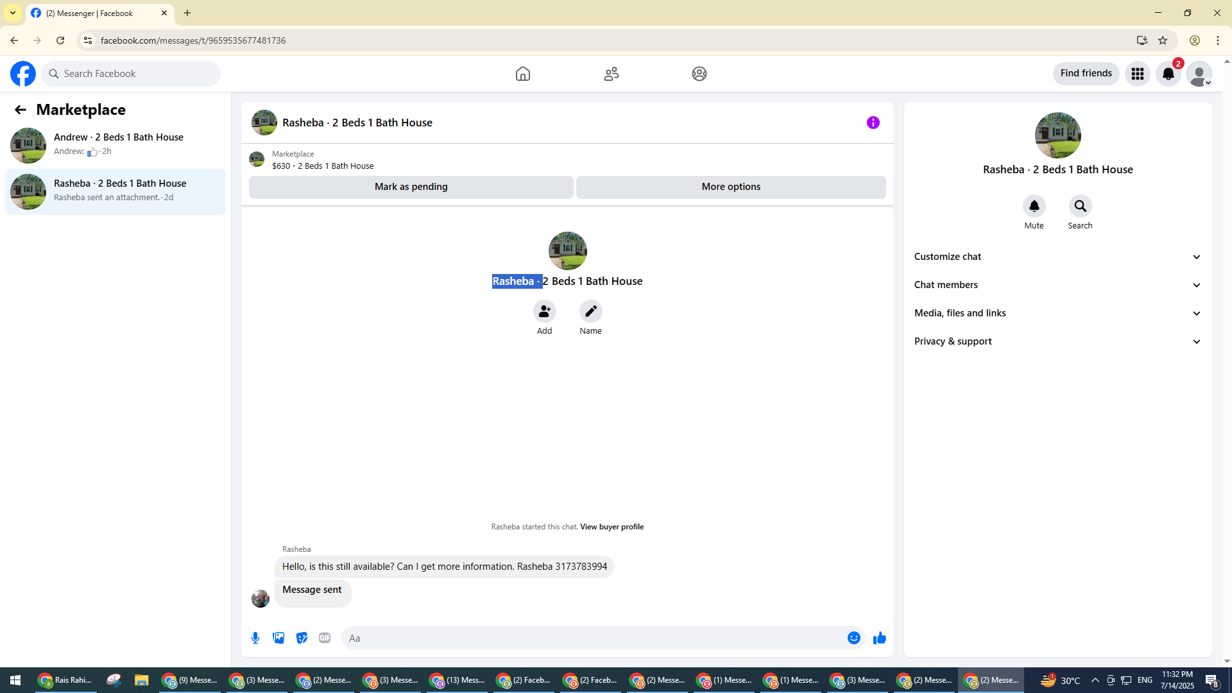Viewport: 1232px width, 693px height.
Task: Expand the Customize chat section
Action: (x=1057, y=257)
